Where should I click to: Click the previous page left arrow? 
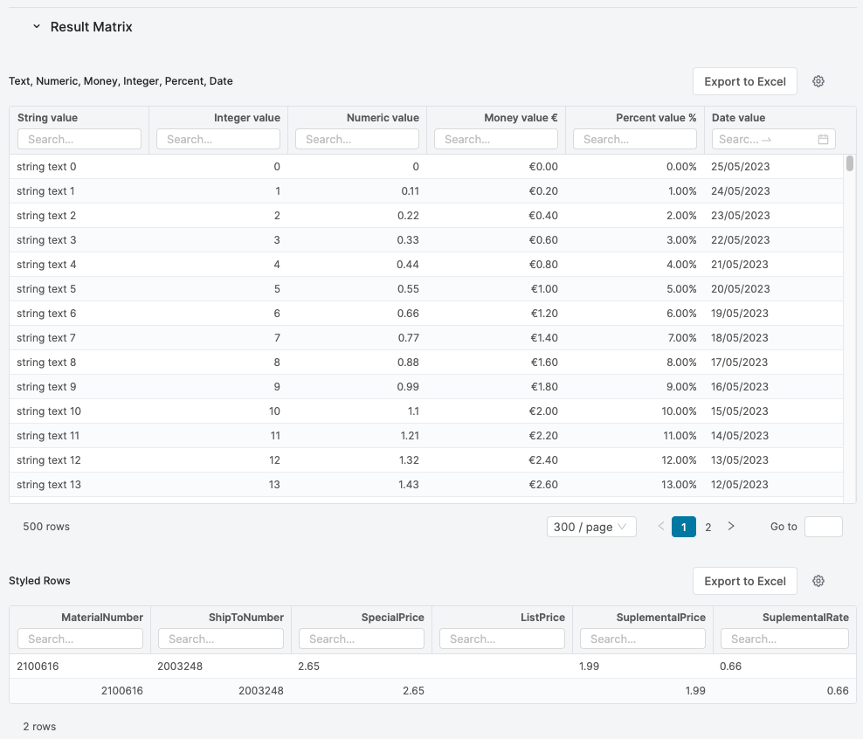tap(660, 527)
